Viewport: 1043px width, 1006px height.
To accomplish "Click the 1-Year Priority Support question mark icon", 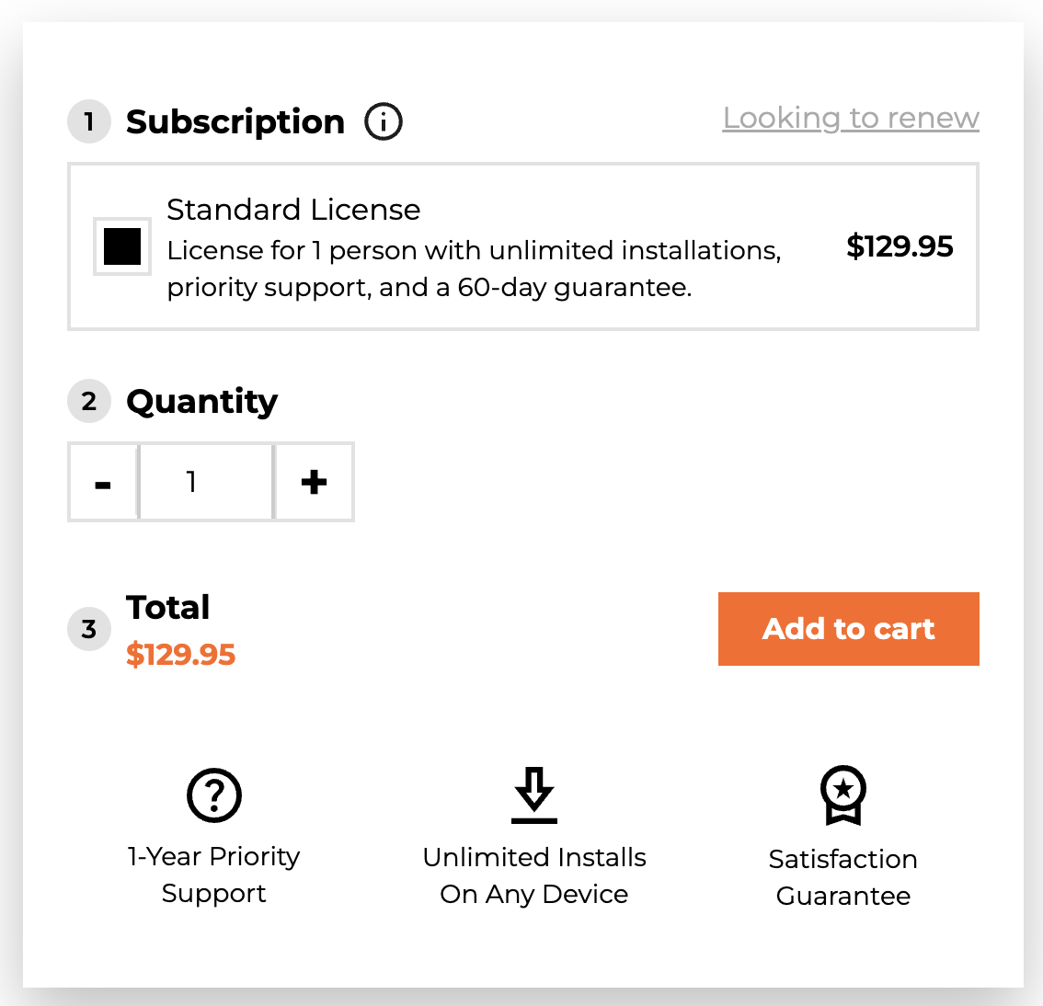I will click(x=213, y=795).
